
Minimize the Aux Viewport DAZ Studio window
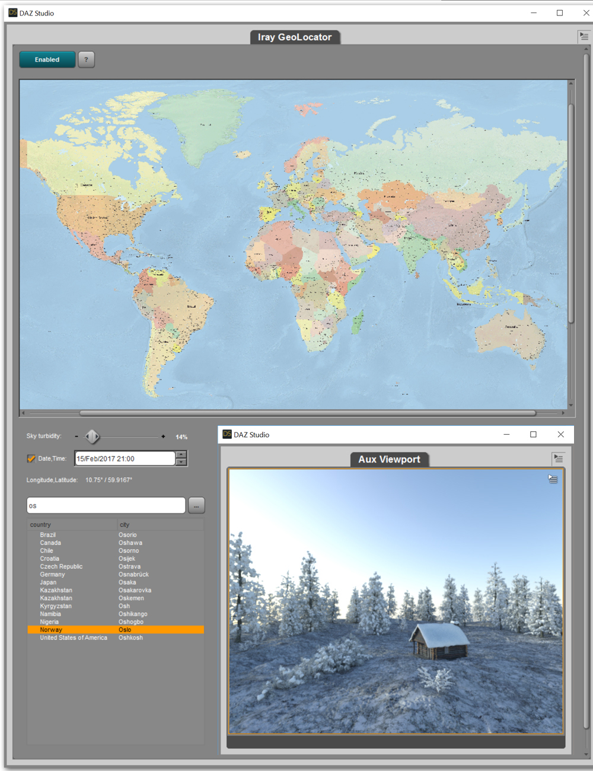(506, 434)
